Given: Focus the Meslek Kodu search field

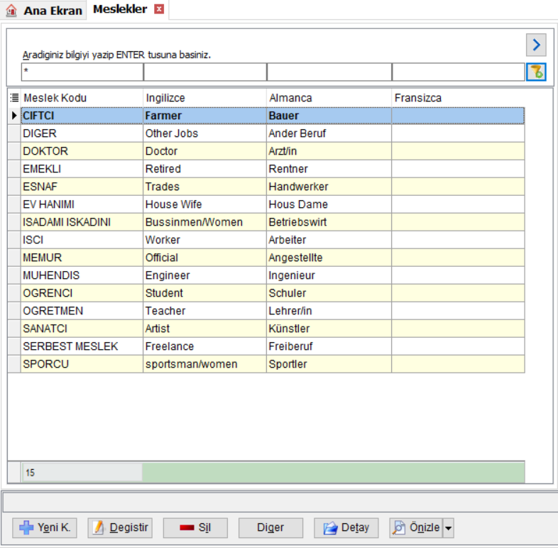Looking at the screenshot, I should tap(82, 72).
